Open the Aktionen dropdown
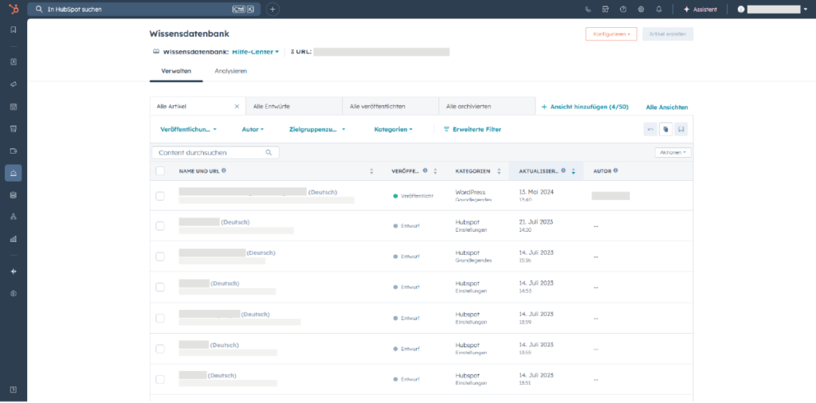 673,152
